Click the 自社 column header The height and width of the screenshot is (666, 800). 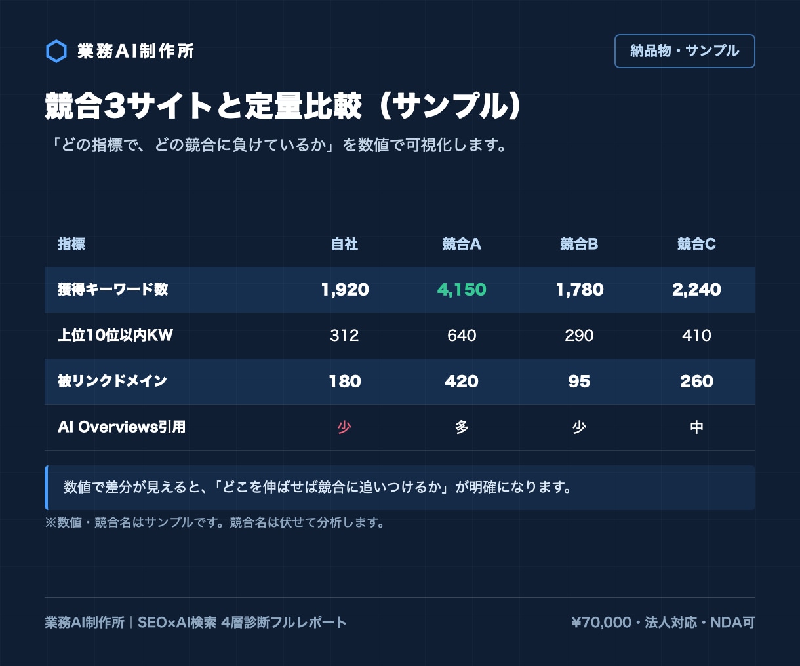tap(345, 245)
